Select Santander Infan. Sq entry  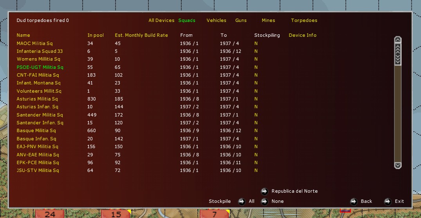tap(40, 123)
